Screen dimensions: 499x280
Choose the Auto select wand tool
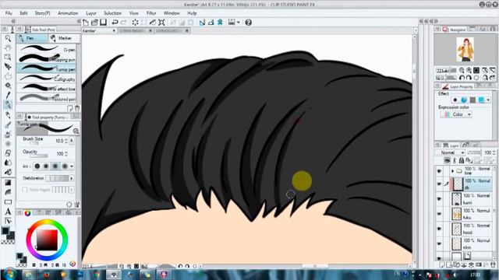point(8,86)
